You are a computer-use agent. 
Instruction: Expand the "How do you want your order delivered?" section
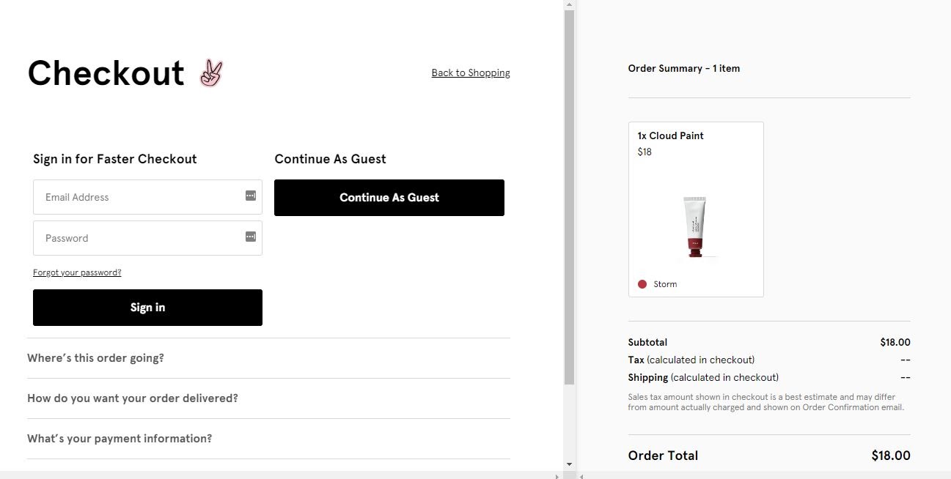[133, 398]
